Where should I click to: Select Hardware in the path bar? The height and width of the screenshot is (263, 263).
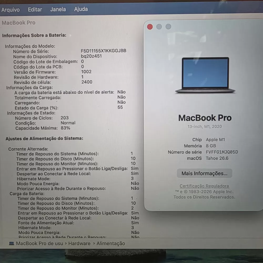click(x=79, y=243)
